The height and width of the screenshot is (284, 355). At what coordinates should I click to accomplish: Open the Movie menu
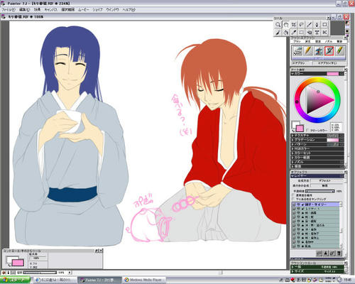[84, 10]
